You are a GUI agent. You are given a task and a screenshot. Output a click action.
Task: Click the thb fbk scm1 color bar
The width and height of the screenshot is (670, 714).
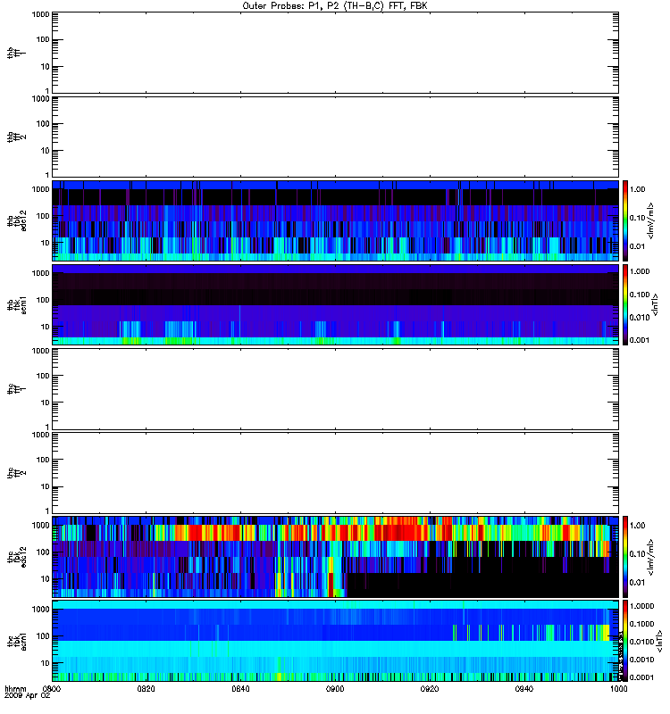coord(625,304)
